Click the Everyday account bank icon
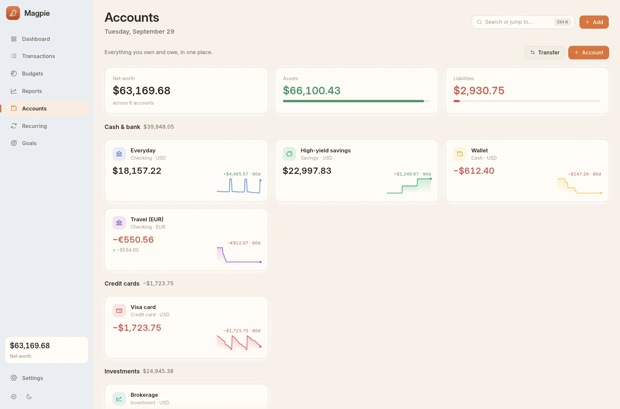 [119, 154]
